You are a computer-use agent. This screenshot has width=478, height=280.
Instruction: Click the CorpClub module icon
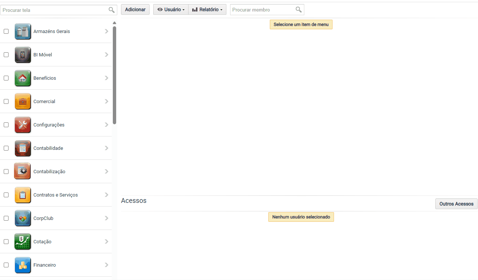click(23, 218)
